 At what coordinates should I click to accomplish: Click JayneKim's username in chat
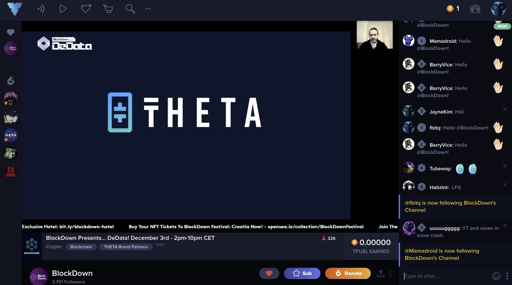(x=441, y=112)
